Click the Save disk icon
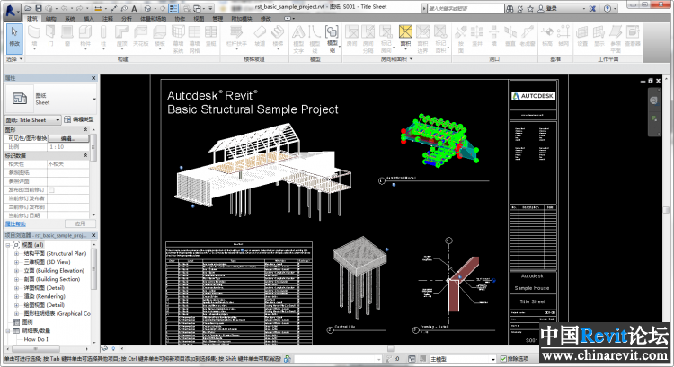674x367 pixels. coord(39,9)
